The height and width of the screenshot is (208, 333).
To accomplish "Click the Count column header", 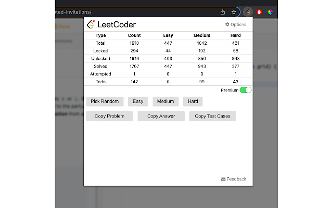I will pos(134,35).
